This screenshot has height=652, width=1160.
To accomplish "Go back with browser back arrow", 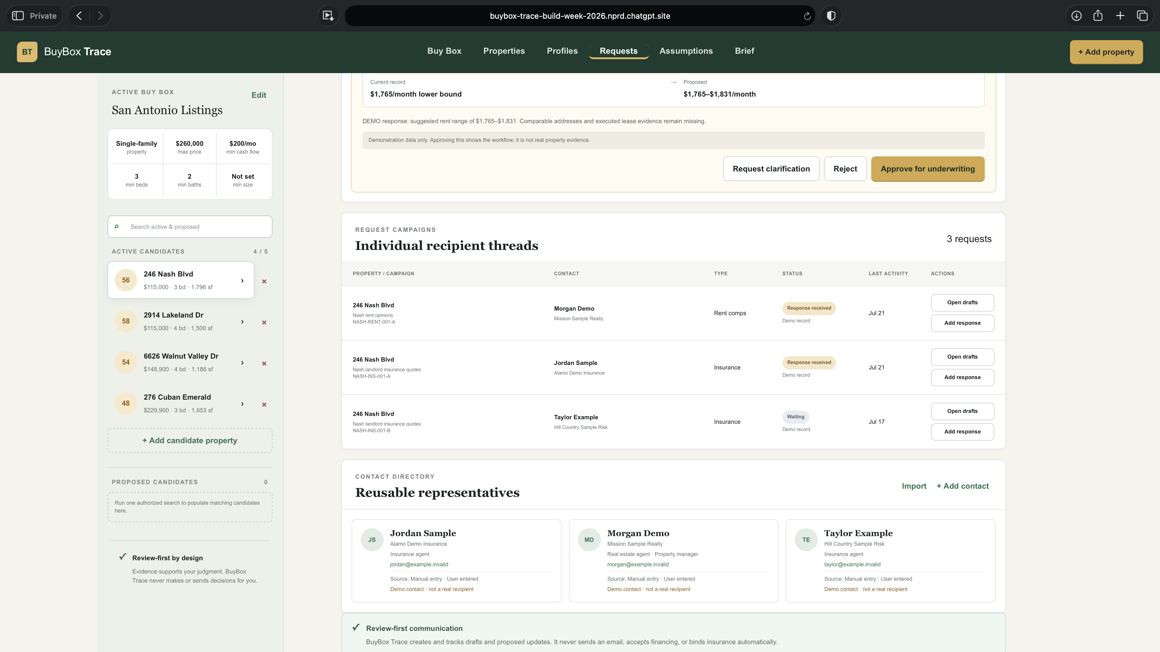I will point(79,16).
